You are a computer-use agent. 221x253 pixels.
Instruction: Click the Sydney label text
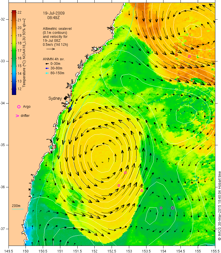(x=55, y=98)
